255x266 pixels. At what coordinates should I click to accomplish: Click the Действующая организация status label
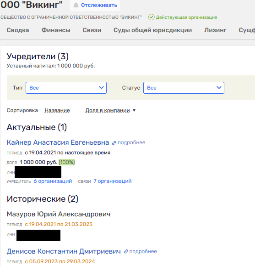pyautogui.click(x=186, y=17)
